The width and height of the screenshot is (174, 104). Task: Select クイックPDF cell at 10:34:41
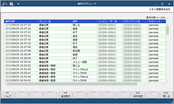pos(84,81)
